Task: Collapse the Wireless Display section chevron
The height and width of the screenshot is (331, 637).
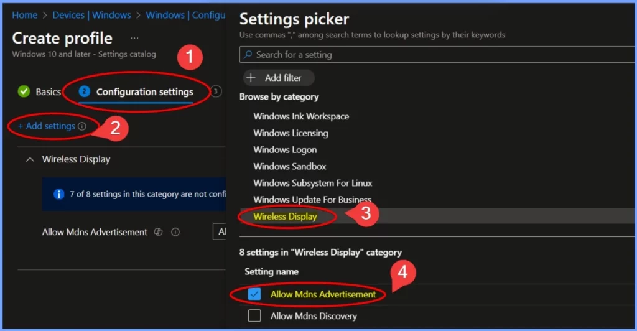Action: click(x=30, y=160)
